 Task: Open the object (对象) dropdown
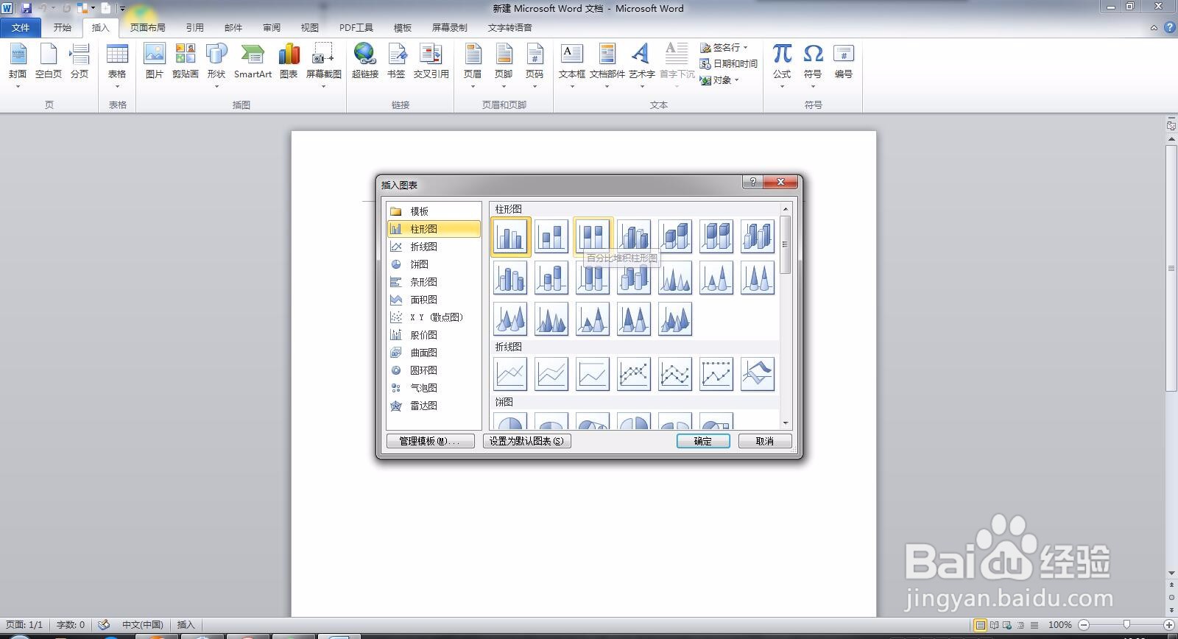tap(719, 80)
